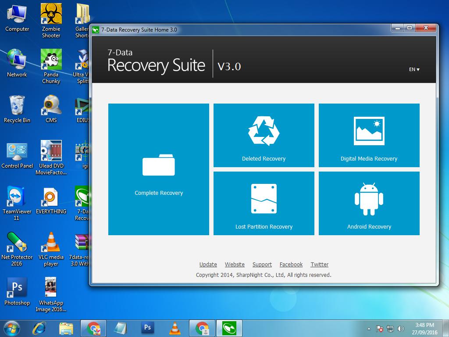449x337 pixels.
Task: Open Photoshop from the taskbar
Action: pyautogui.click(x=148, y=328)
